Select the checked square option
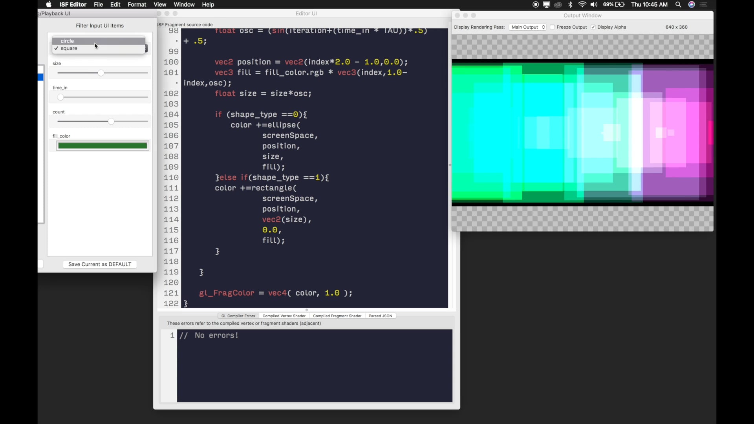The width and height of the screenshot is (754, 424). (x=69, y=48)
